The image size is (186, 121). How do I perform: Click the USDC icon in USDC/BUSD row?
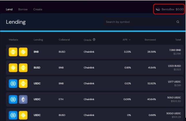(13, 115)
